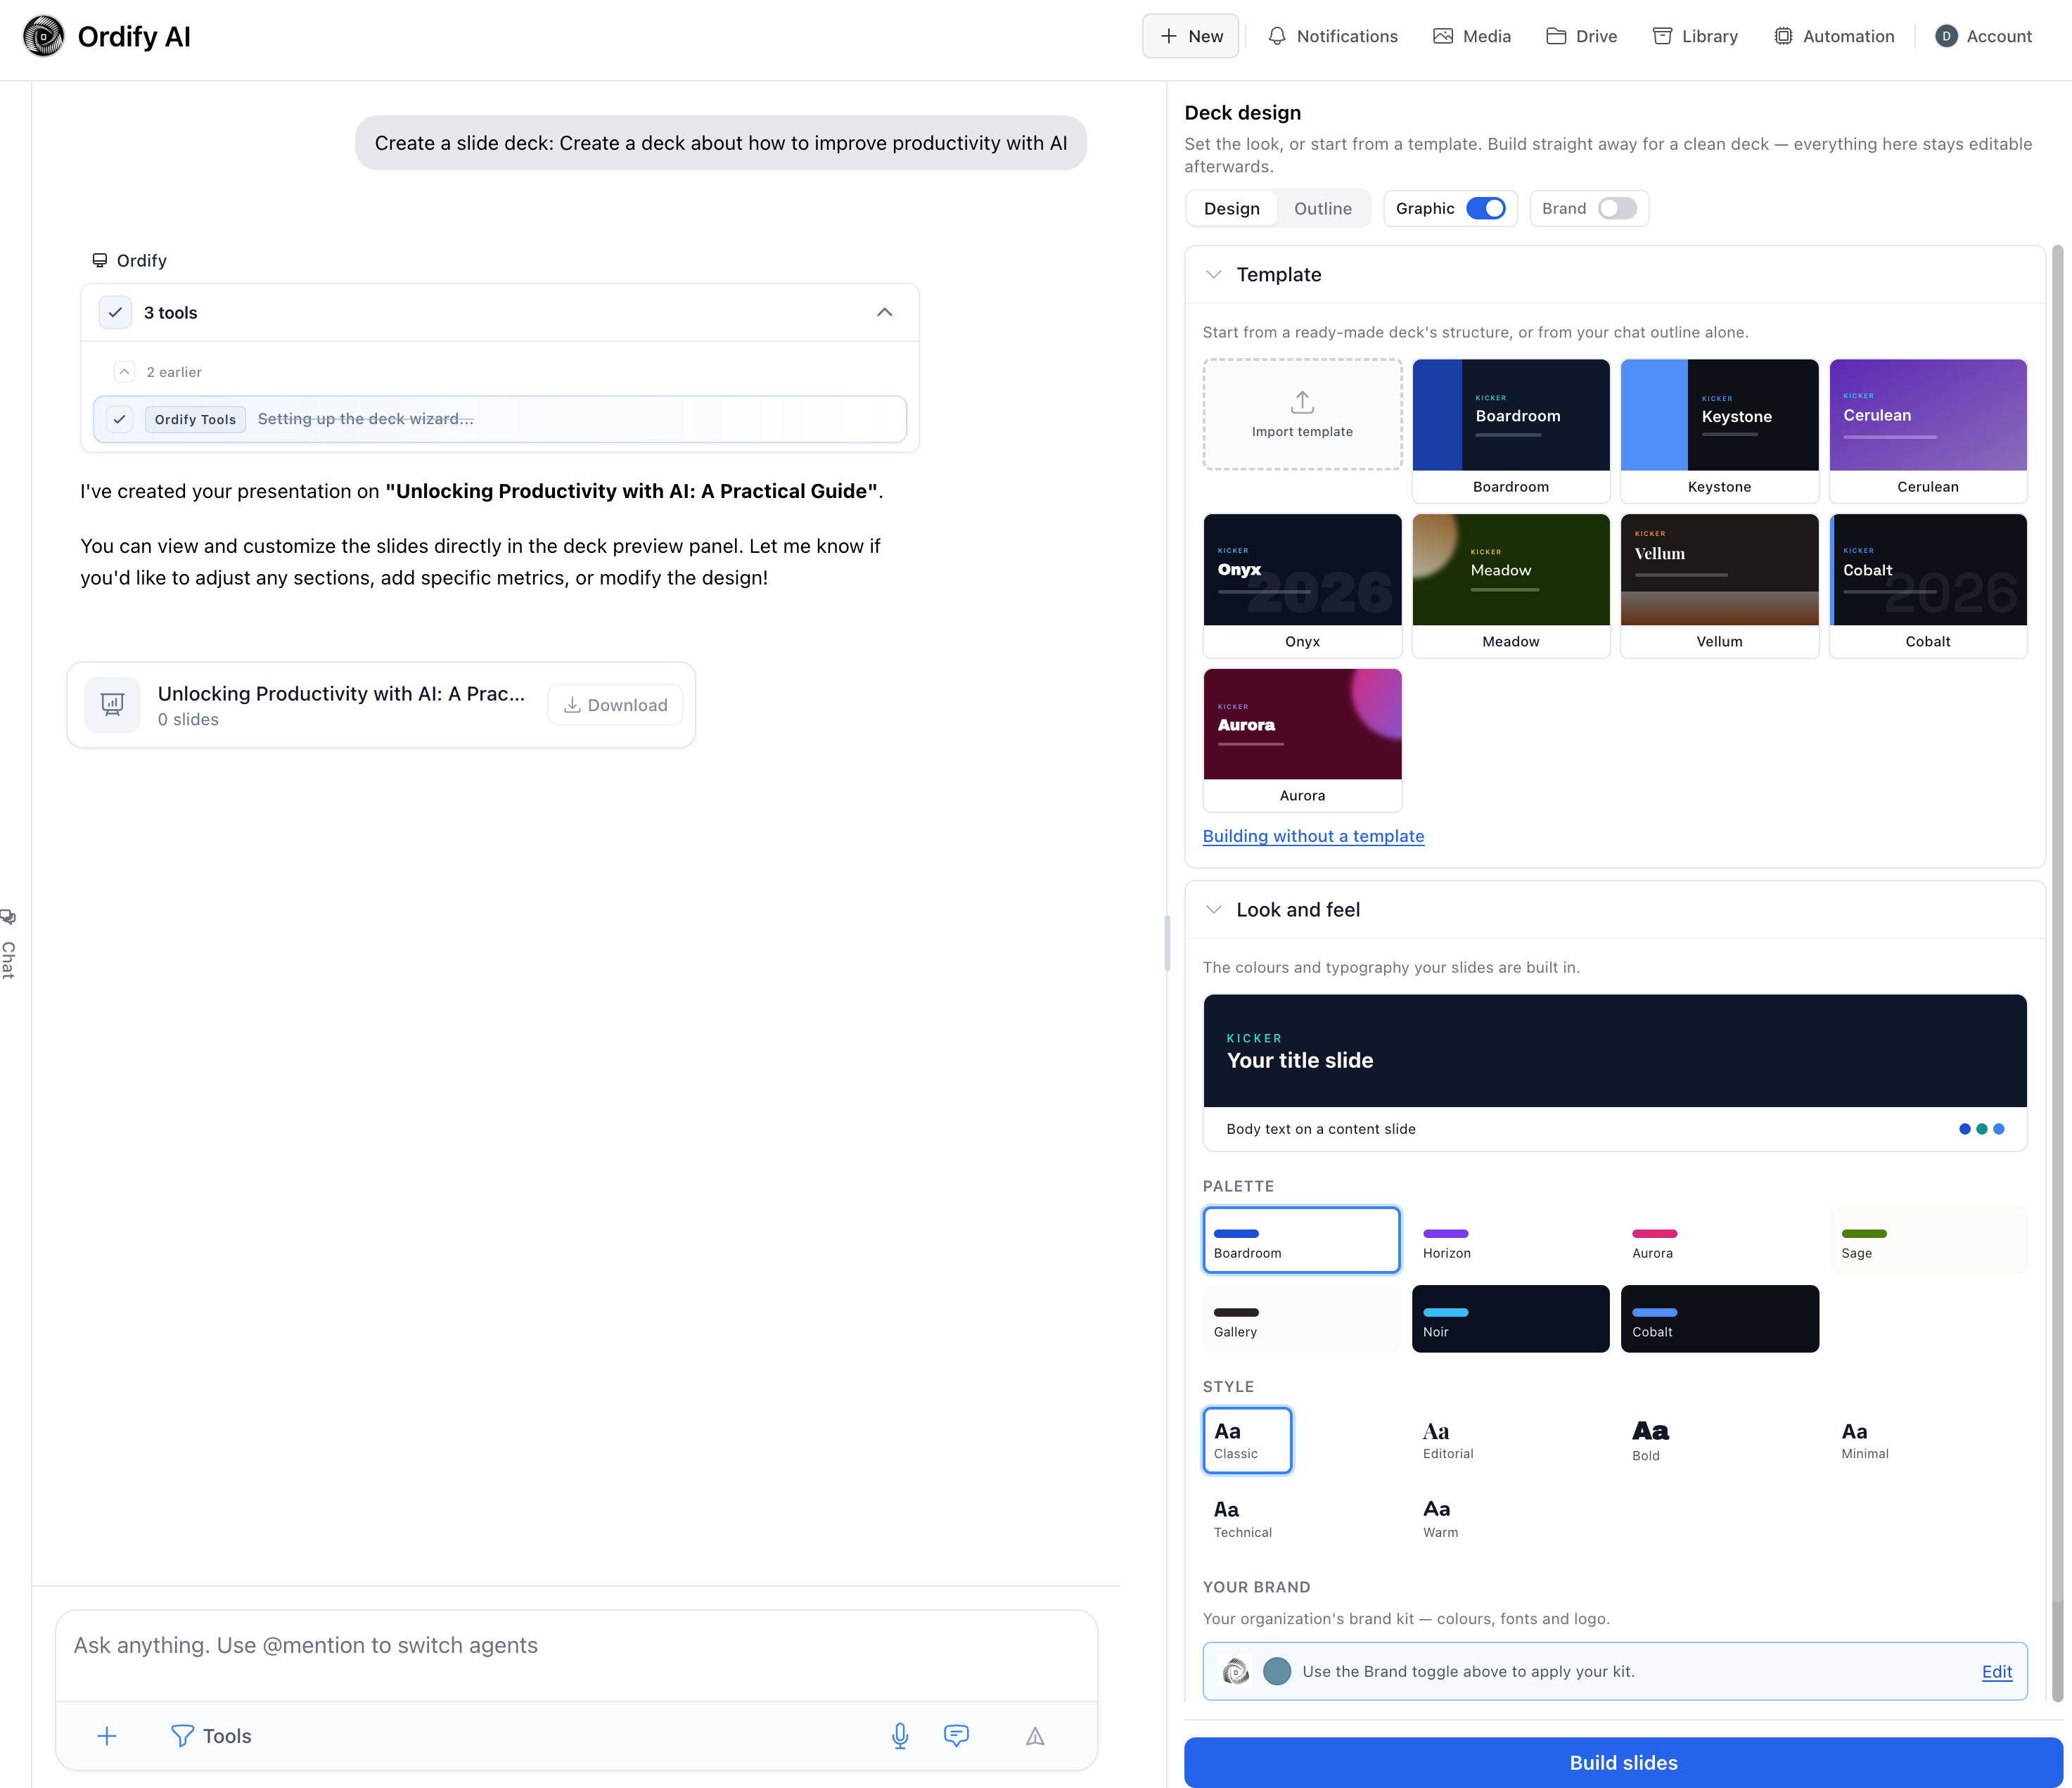The image size is (2072, 1788).
Task: Select the Meadow template thumbnail
Action: (x=1510, y=585)
